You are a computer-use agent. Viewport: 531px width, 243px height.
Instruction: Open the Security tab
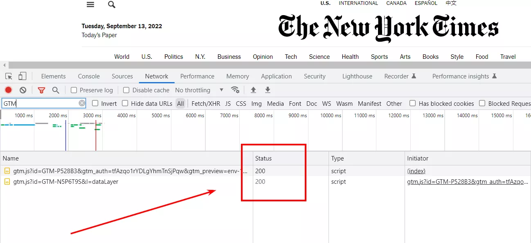(x=315, y=76)
